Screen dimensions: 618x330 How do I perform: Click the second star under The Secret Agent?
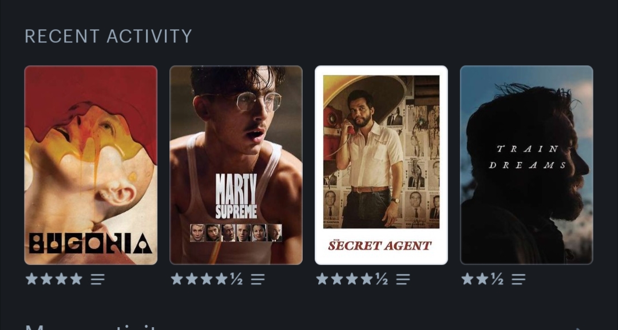coord(337,279)
